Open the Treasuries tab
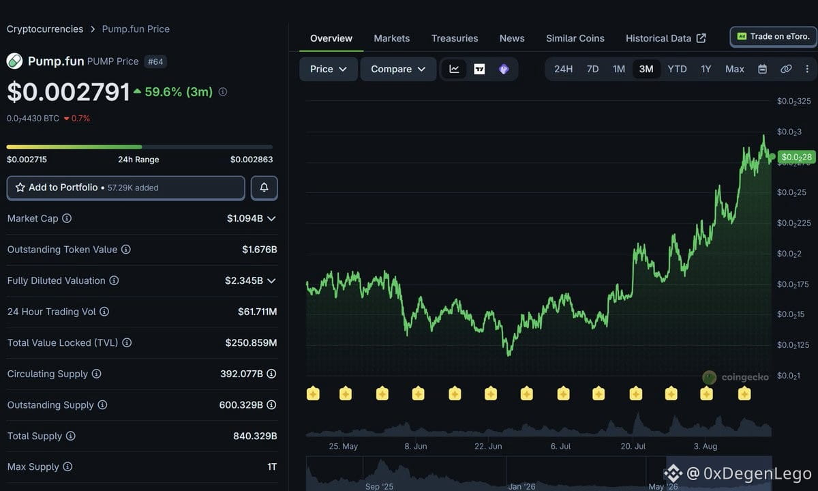 pyautogui.click(x=455, y=38)
